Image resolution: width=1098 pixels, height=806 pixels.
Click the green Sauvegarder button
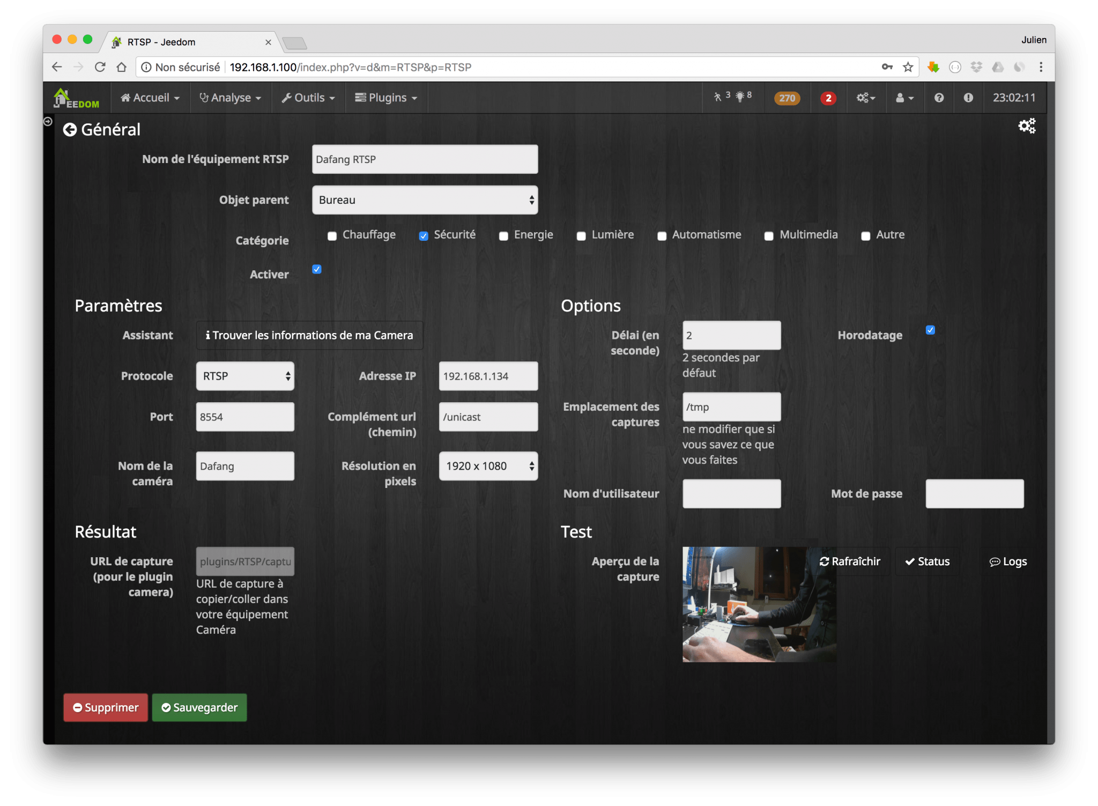(x=199, y=707)
